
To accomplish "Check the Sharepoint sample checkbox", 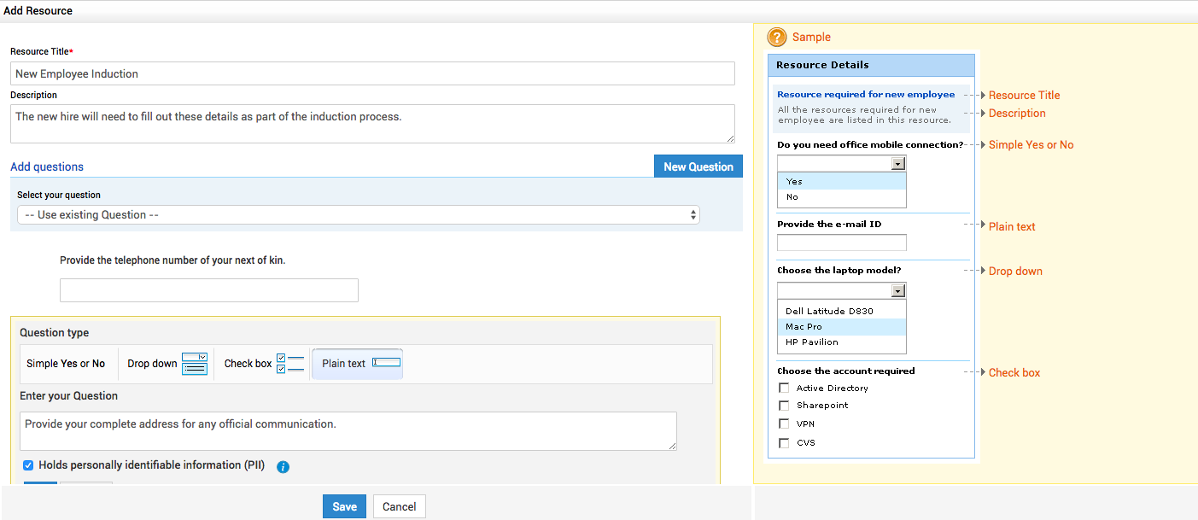I will [x=784, y=406].
